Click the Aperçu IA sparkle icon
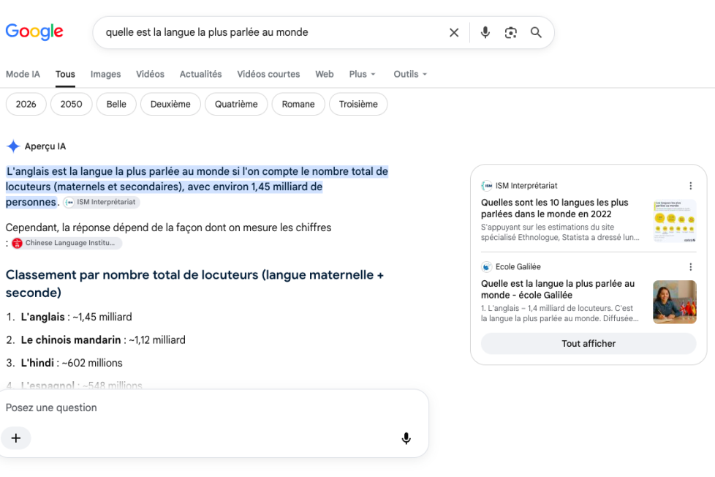Screen dimensions: 715x477 pyautogui.click(x=13, y=146)
